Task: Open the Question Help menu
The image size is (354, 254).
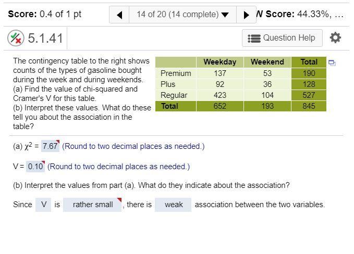Action: (x=282, y=38)
